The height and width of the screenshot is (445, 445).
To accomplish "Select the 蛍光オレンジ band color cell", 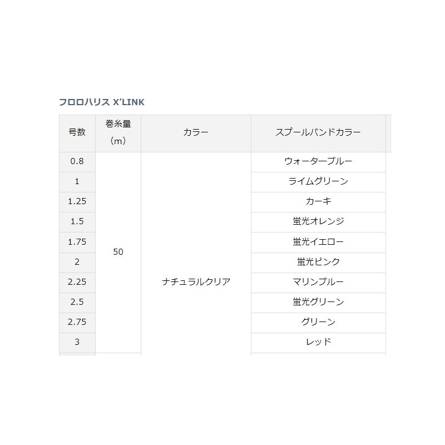I will click(318, 222).
